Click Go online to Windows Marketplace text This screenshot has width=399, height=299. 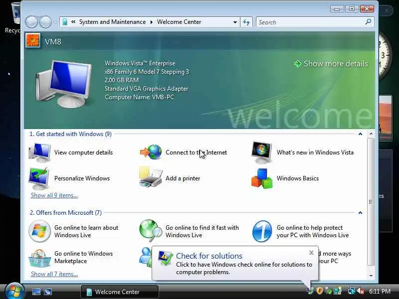click(x=83, y=257)
